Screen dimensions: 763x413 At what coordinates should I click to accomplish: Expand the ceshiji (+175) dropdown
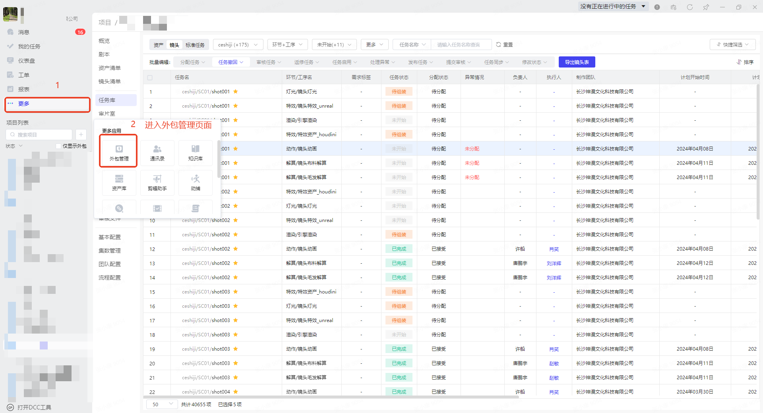(x=237, y=44)
